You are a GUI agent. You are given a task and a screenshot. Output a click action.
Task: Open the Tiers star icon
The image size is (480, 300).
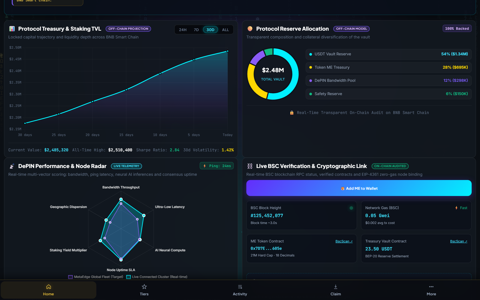144,287
